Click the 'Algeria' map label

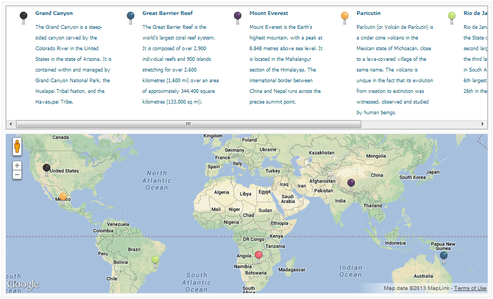222,192
